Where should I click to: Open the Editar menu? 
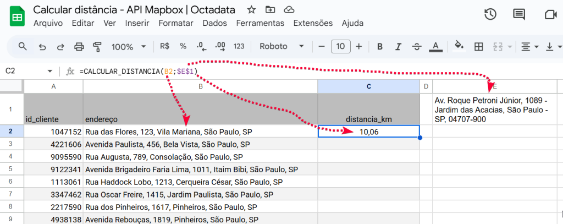point(83,23)
